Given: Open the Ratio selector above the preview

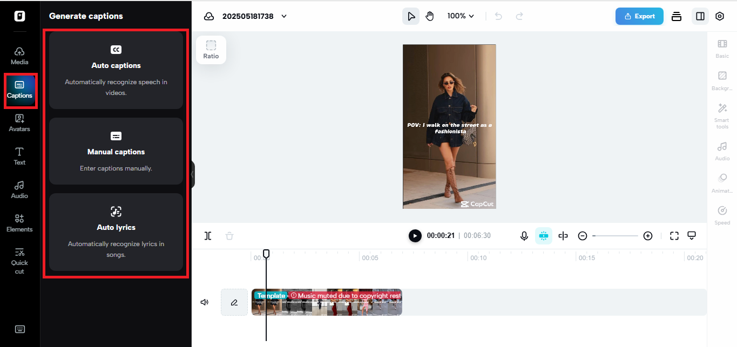Looking at the screenshot, I should point(211,49).
